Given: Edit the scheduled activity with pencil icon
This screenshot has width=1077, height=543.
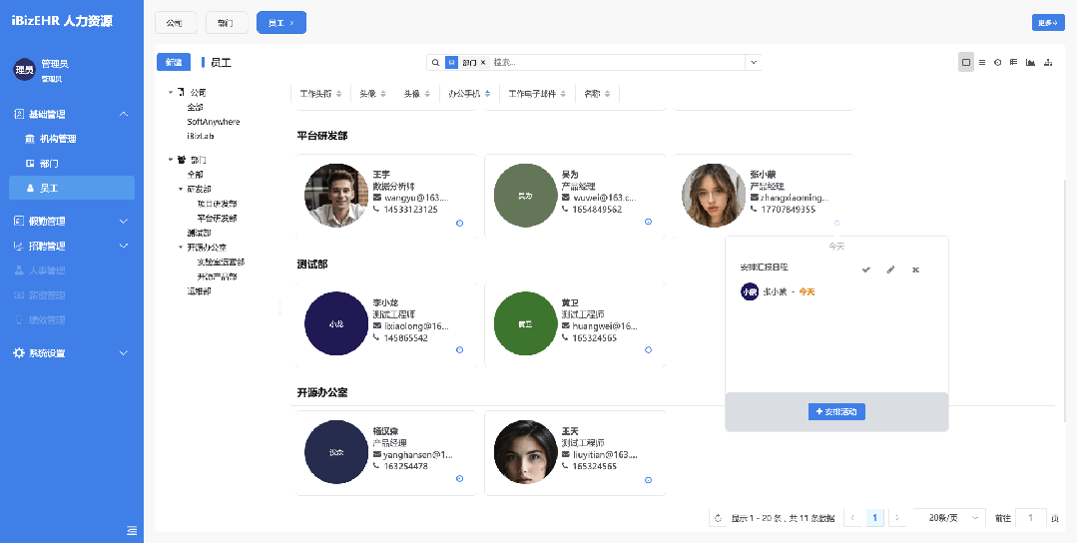Looking at the screenshot, I should [x=890, y=270].
